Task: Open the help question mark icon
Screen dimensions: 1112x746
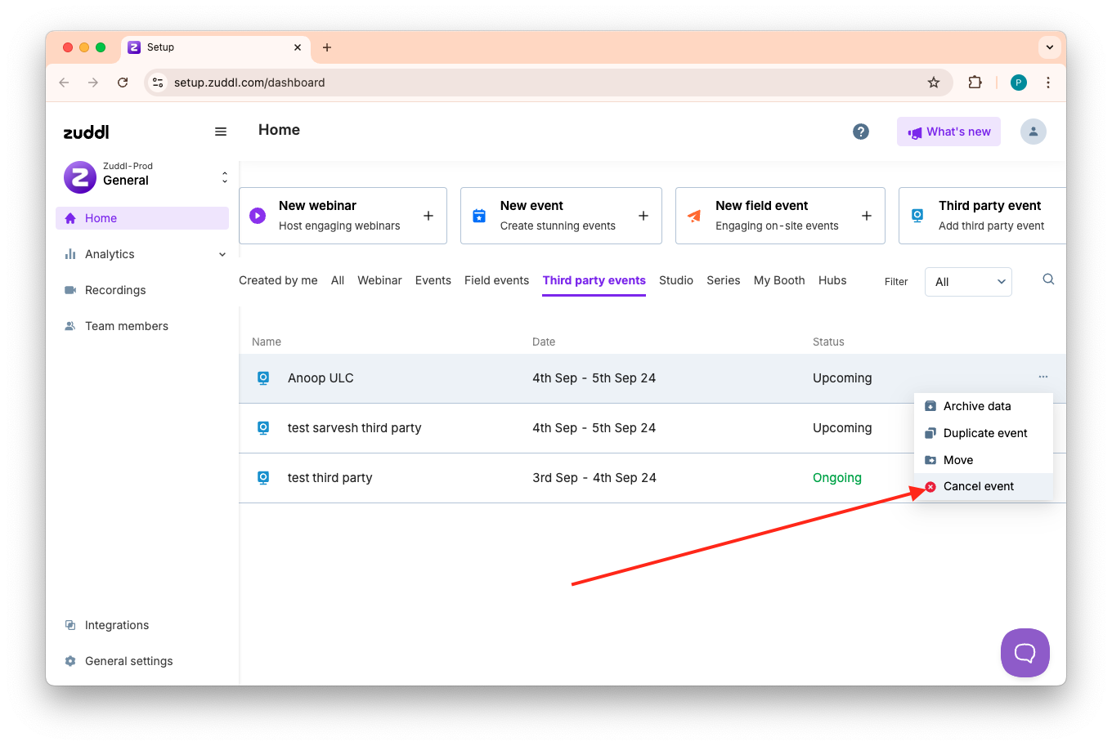Action: 860,132
